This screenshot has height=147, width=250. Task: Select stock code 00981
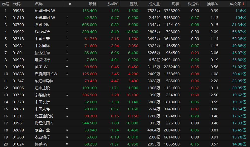pyautogui.click(x=18, y=46)
